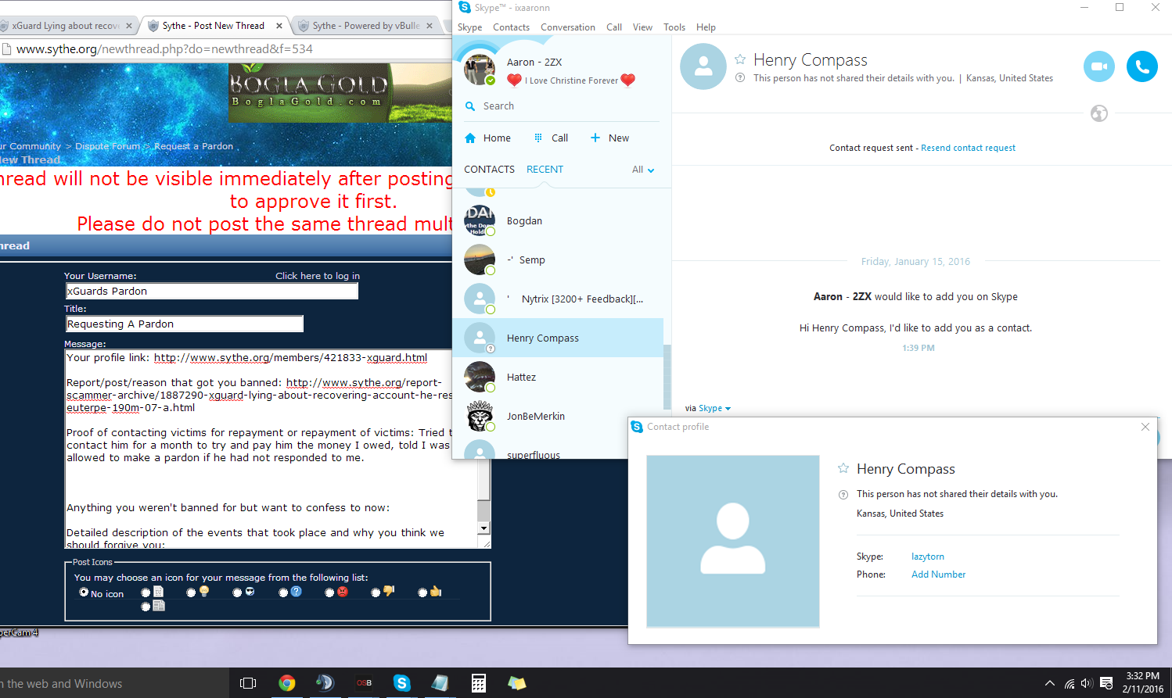The image size is (1172, 698).
Task: Click the Click here to log in link
Action: [x=318, y=276]
